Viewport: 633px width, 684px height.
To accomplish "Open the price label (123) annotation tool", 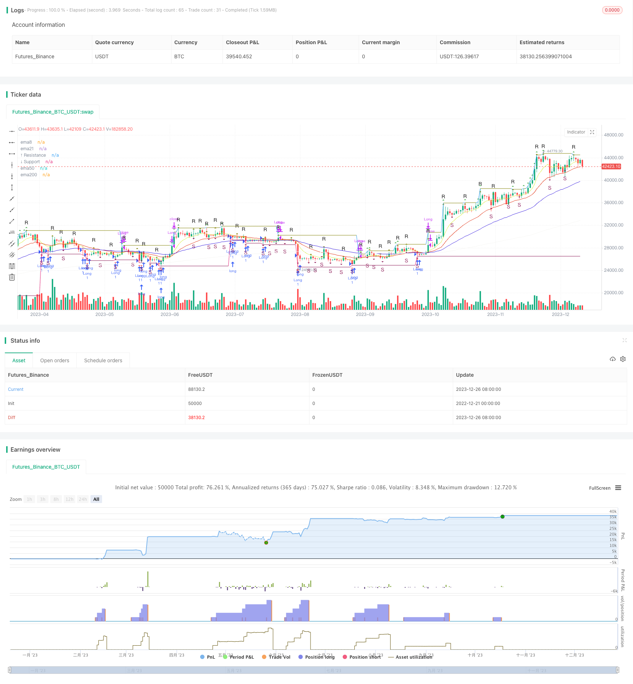I will tap(12, 232).
